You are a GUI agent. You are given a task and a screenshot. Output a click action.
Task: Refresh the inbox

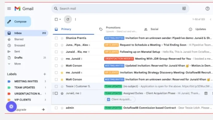68,19
